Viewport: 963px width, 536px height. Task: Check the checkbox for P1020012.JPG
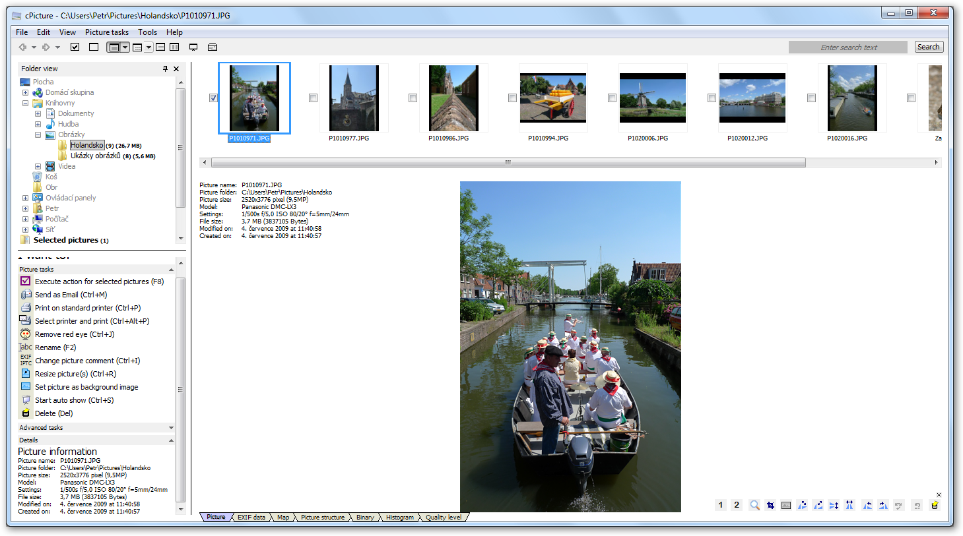(x=712, y=98)
